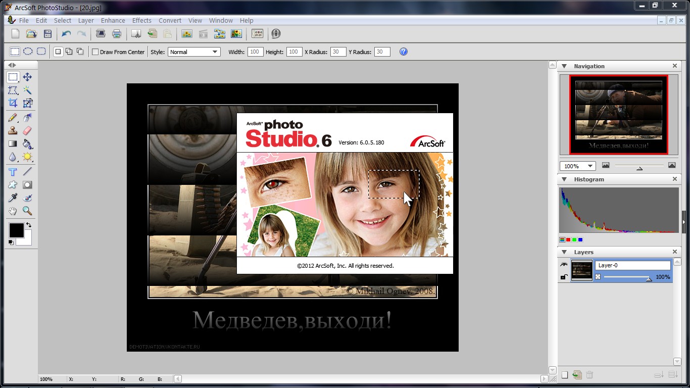Select the Stamp clone tool
This screenshot has width=690, height=388.
pyautogui.click(x=13, y=130)
